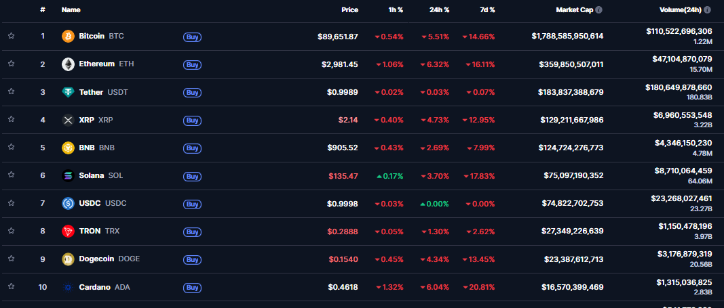Sort by the Price column header
724x308 pixels.
coord(349,10)
